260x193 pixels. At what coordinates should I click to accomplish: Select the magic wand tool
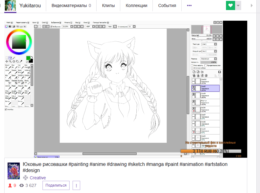click(x=14, y=58)
